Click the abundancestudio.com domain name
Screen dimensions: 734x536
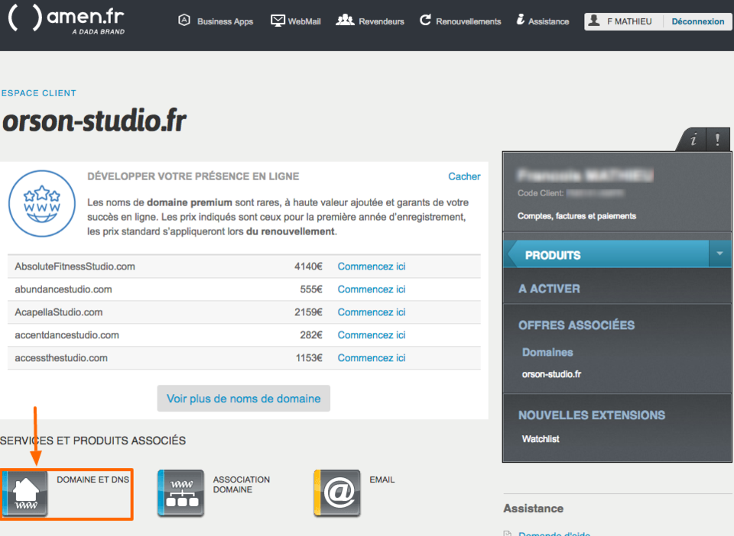pos(63,289)
